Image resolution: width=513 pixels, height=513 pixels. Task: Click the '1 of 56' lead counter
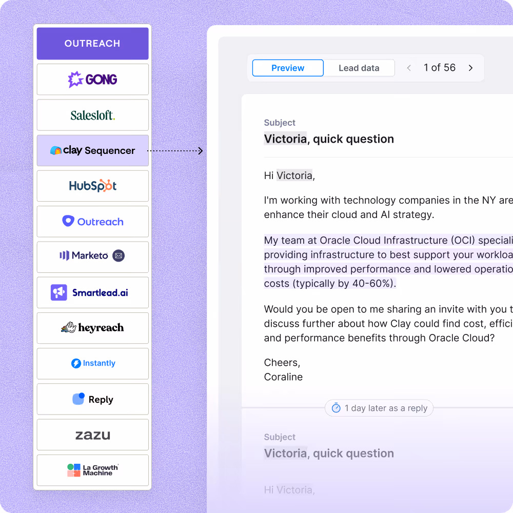(x=440, y=68)
